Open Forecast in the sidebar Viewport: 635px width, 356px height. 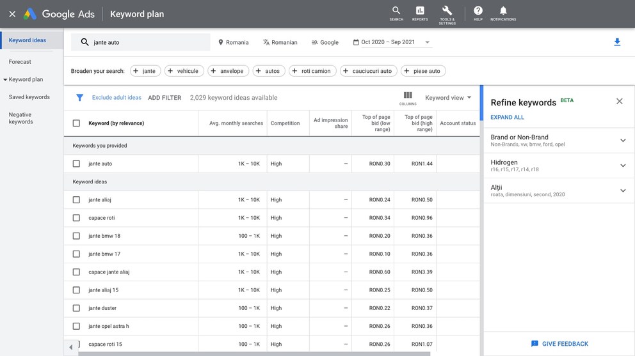point(20,62)
